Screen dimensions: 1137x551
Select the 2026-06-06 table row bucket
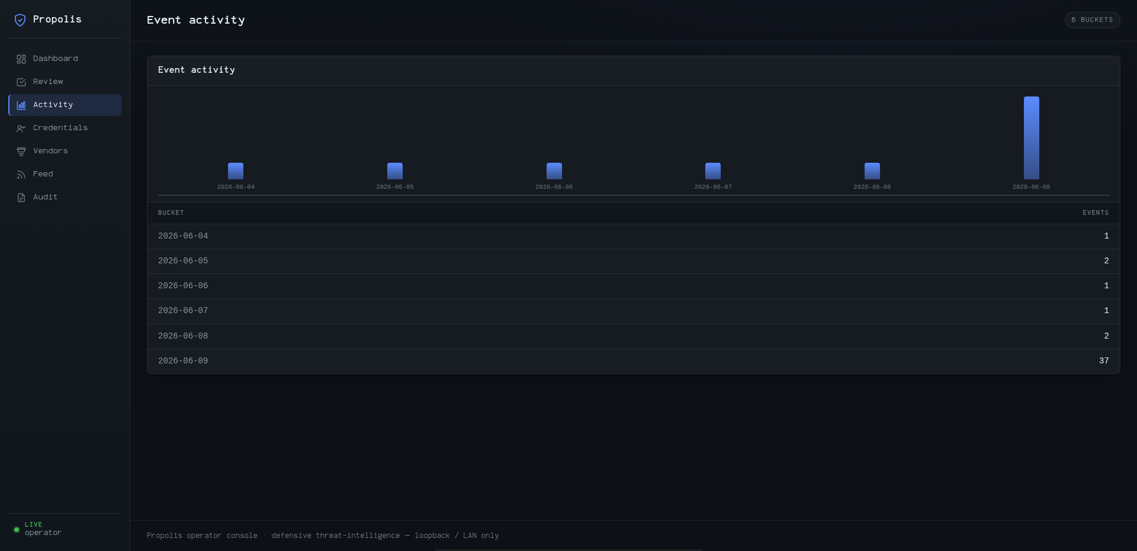click(183, 286)
